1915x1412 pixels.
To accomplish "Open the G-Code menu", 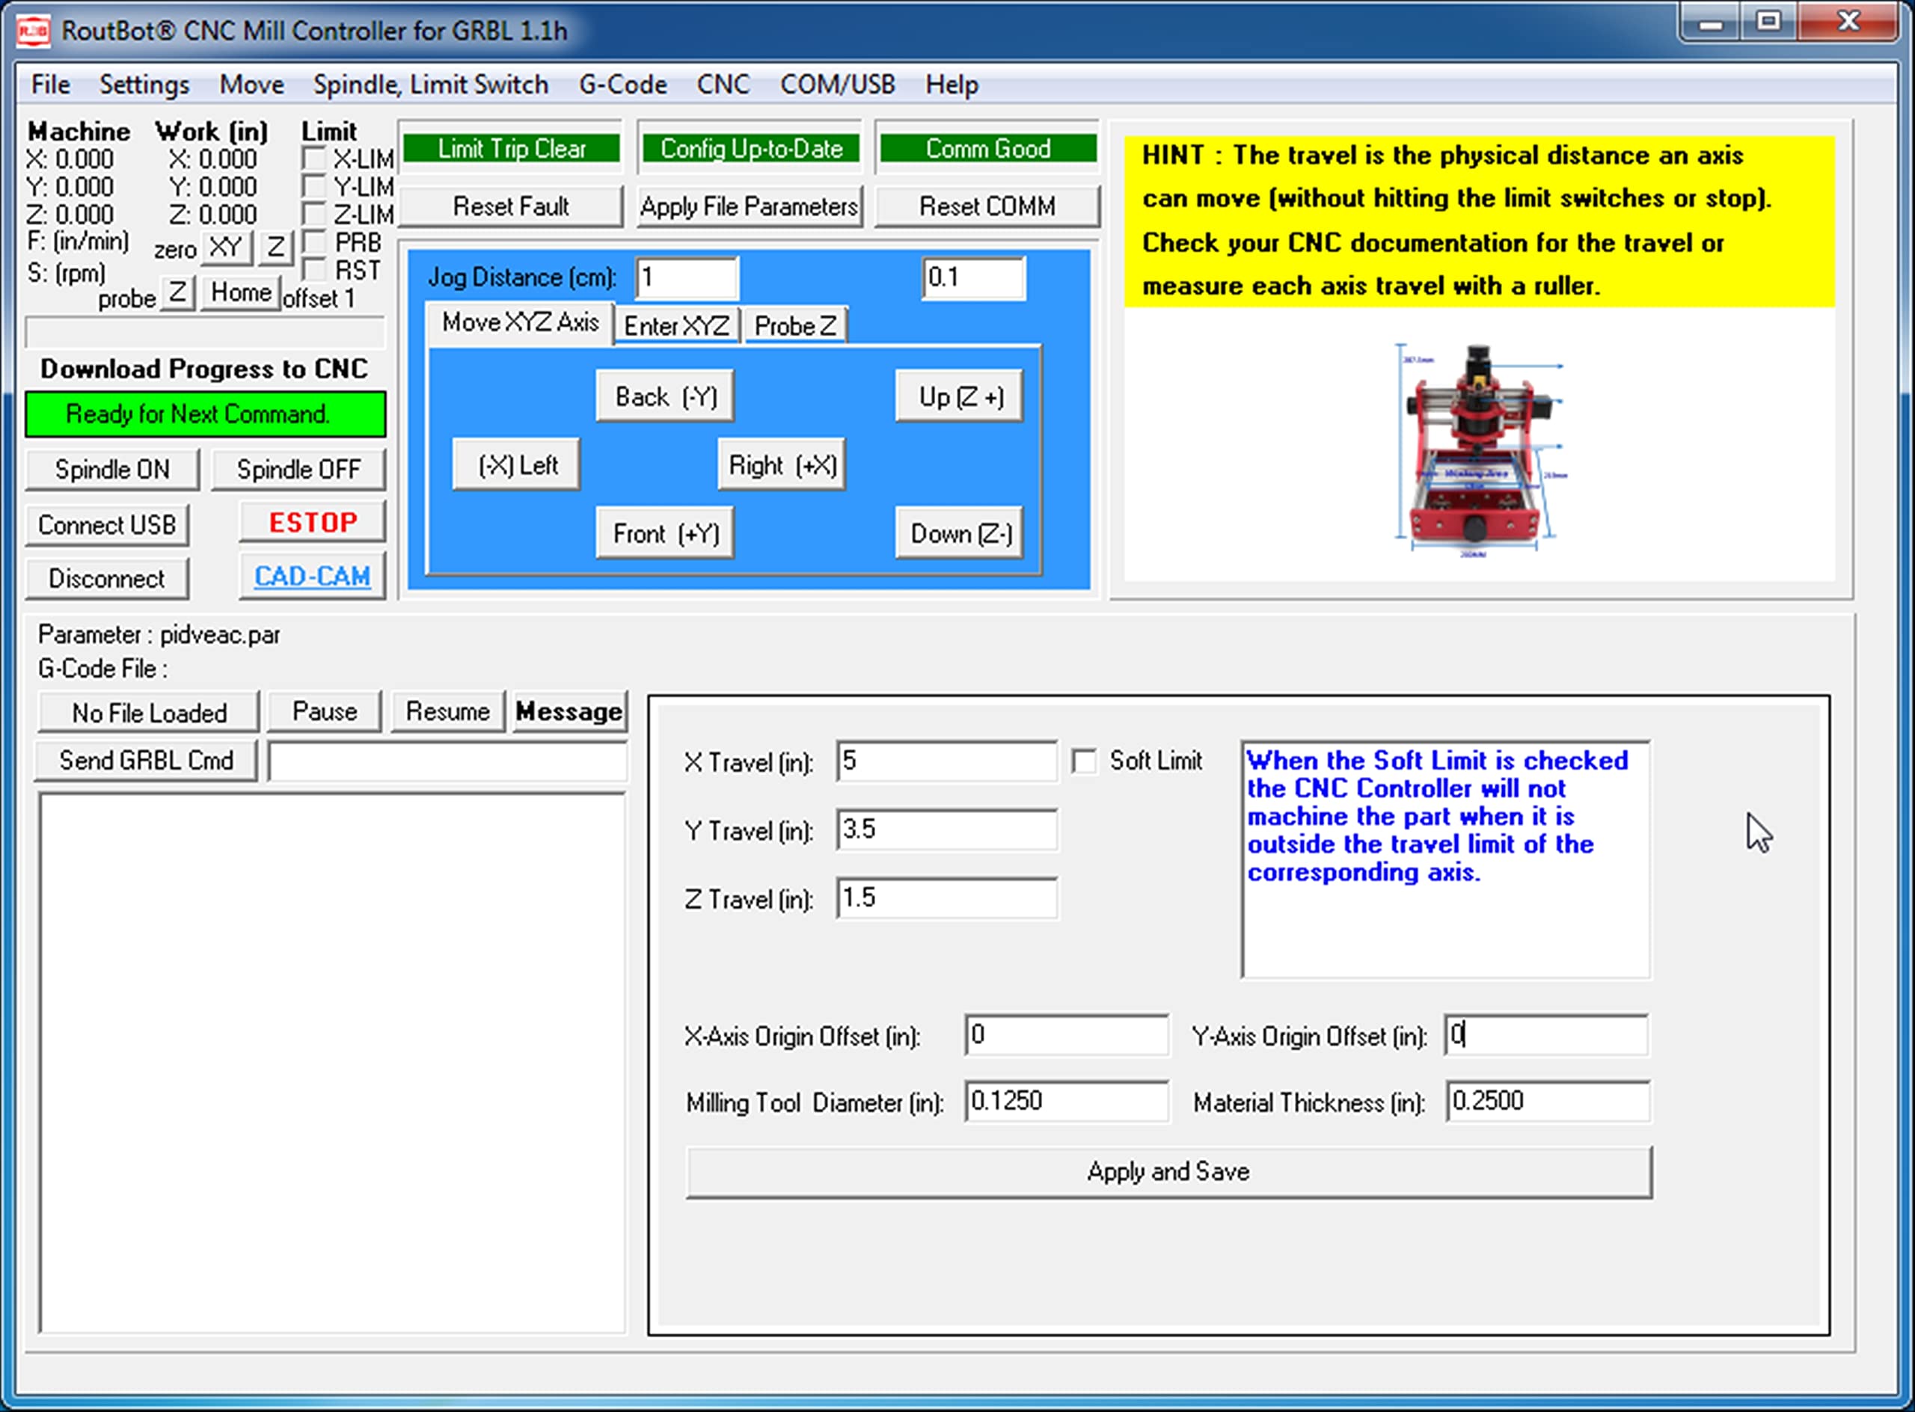I will click(622, 85).
